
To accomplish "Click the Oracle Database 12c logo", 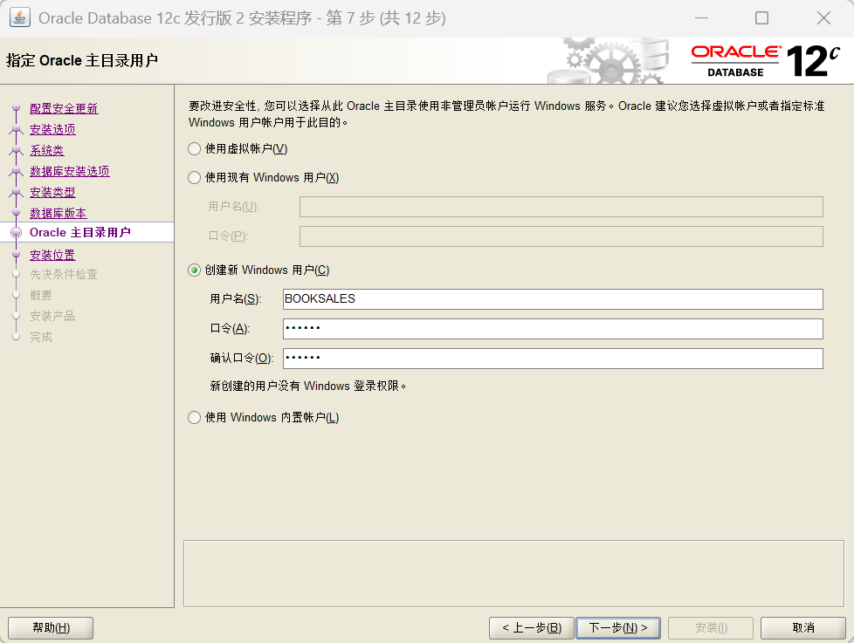I will point(765,61).
